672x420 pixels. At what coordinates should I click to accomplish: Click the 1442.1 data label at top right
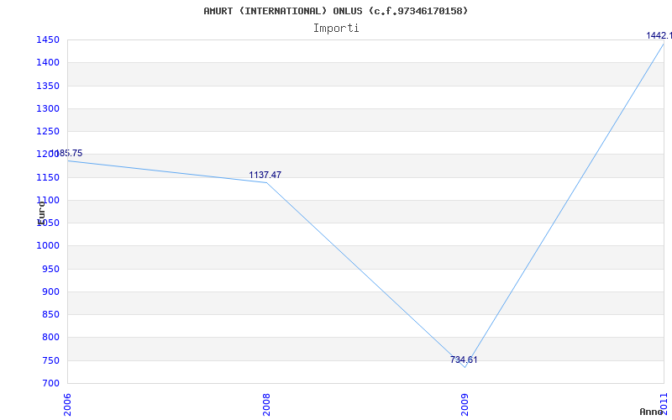[659, 35]
